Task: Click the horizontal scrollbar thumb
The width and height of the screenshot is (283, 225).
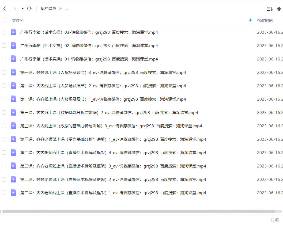Action: [x=139, y=211]
